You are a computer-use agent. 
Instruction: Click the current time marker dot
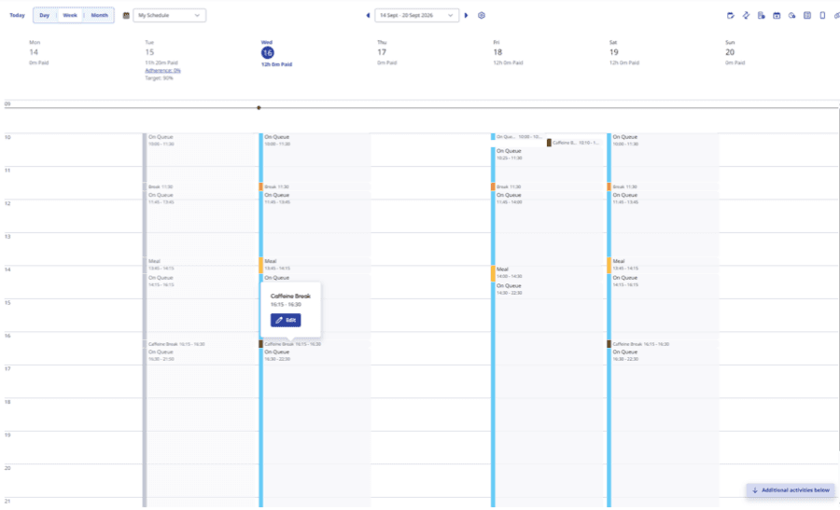259,107
